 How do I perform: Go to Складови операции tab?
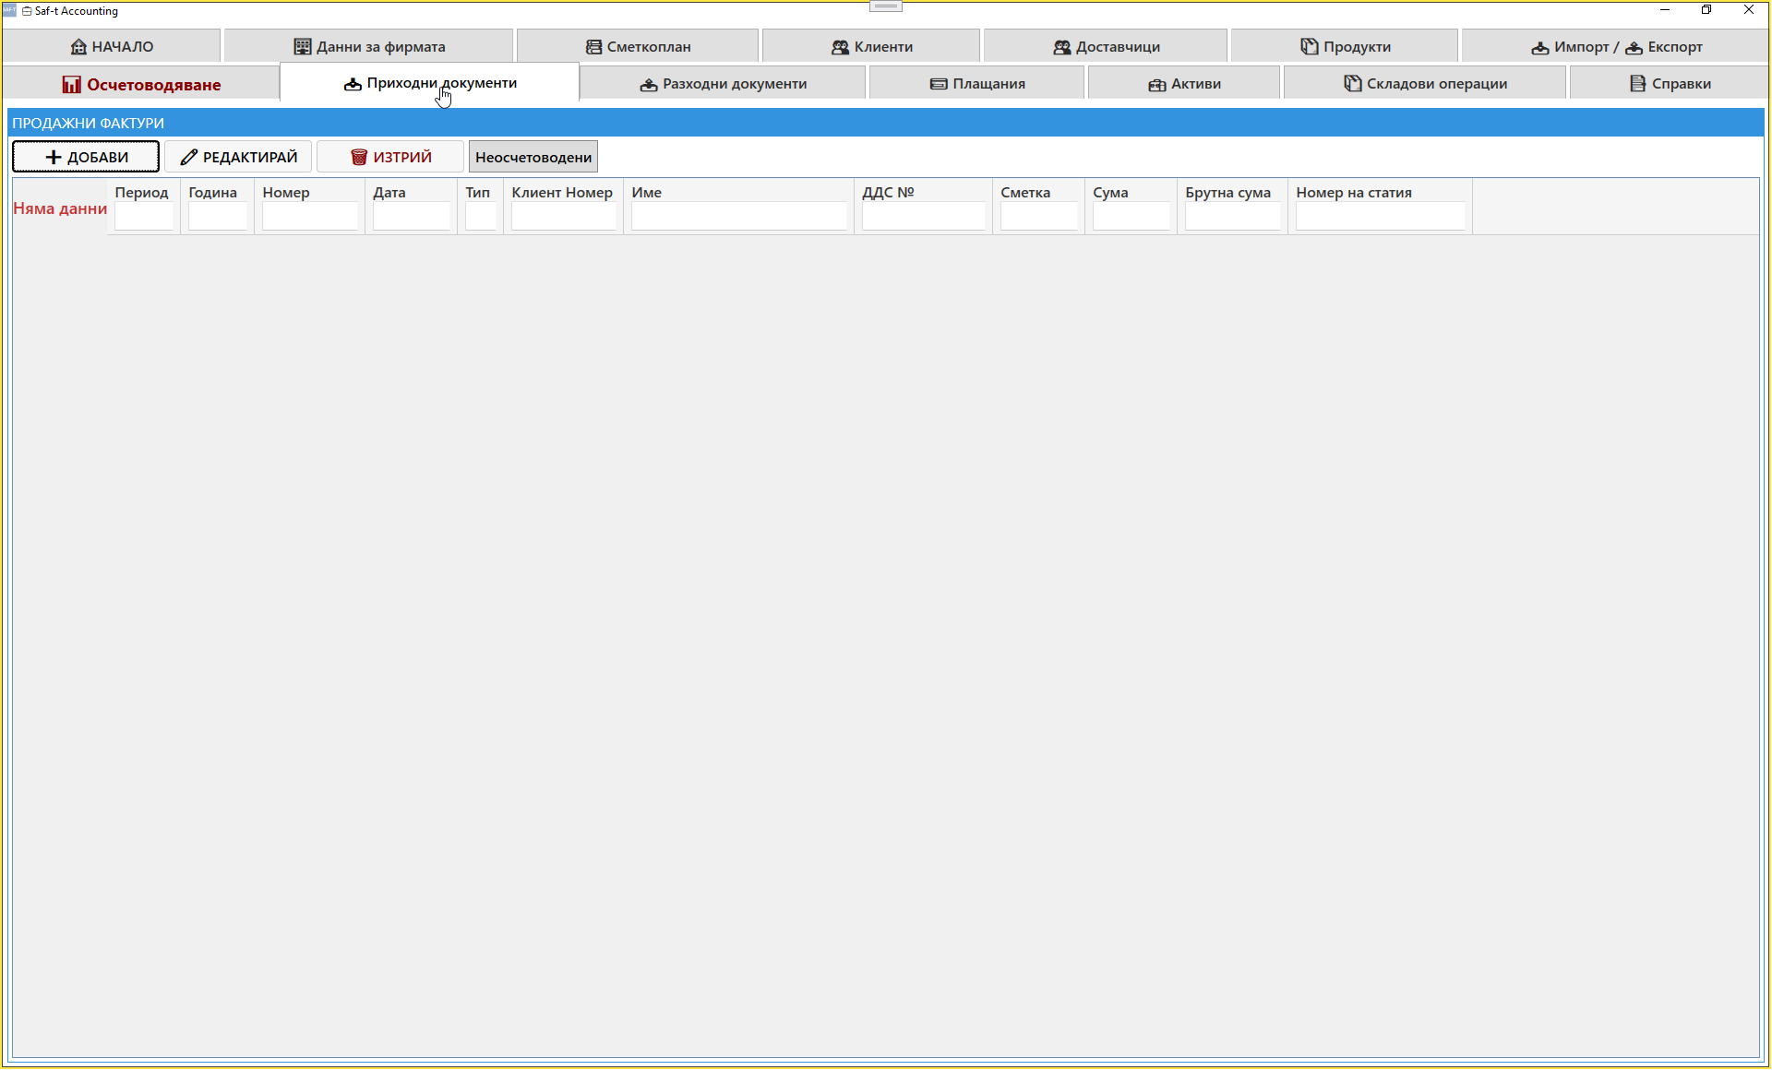click(x=1425, y=84)
